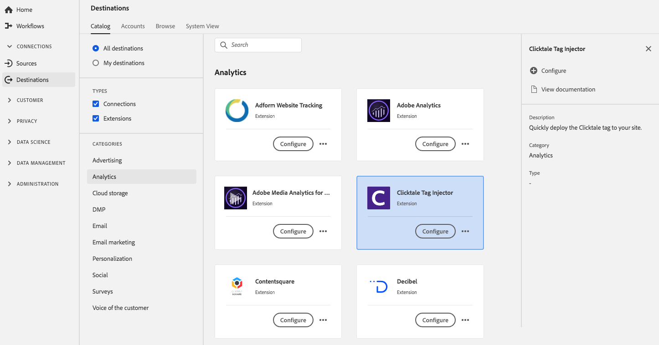Click the Adobe Analytics logo icon
Image resolution: width=659 pixels, height=345 pixels.
coord(379,111)
